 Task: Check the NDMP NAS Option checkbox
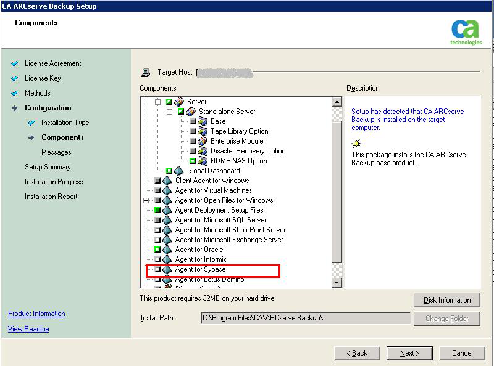pyautogui.click(x=193, y=161)
